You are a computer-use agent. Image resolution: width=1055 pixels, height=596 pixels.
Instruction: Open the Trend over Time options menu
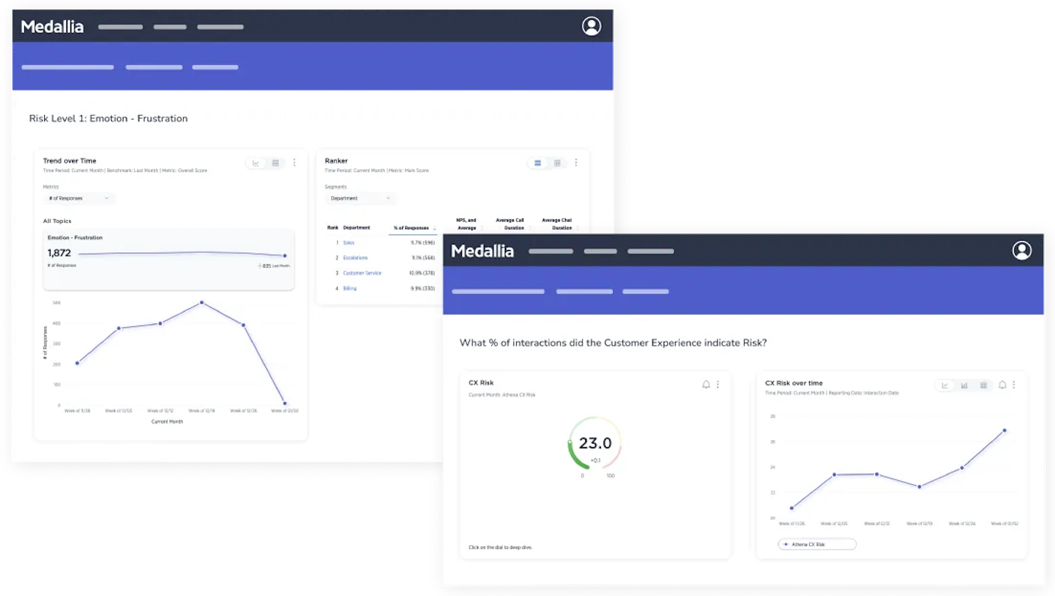294,162
